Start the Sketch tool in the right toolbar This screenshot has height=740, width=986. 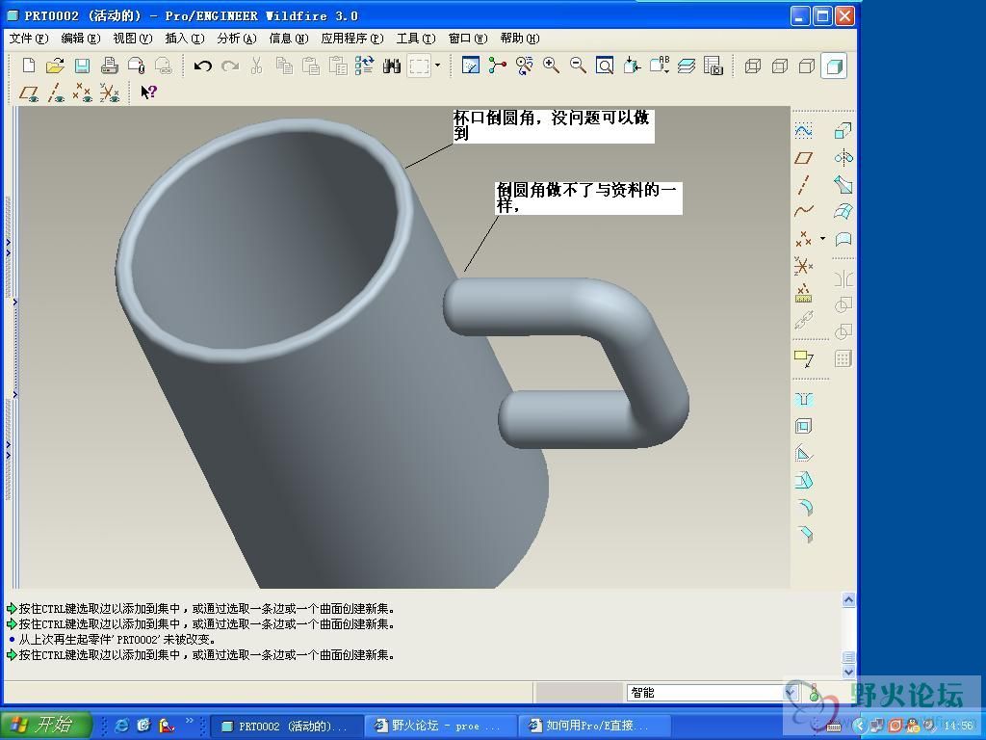pos(804,130)
